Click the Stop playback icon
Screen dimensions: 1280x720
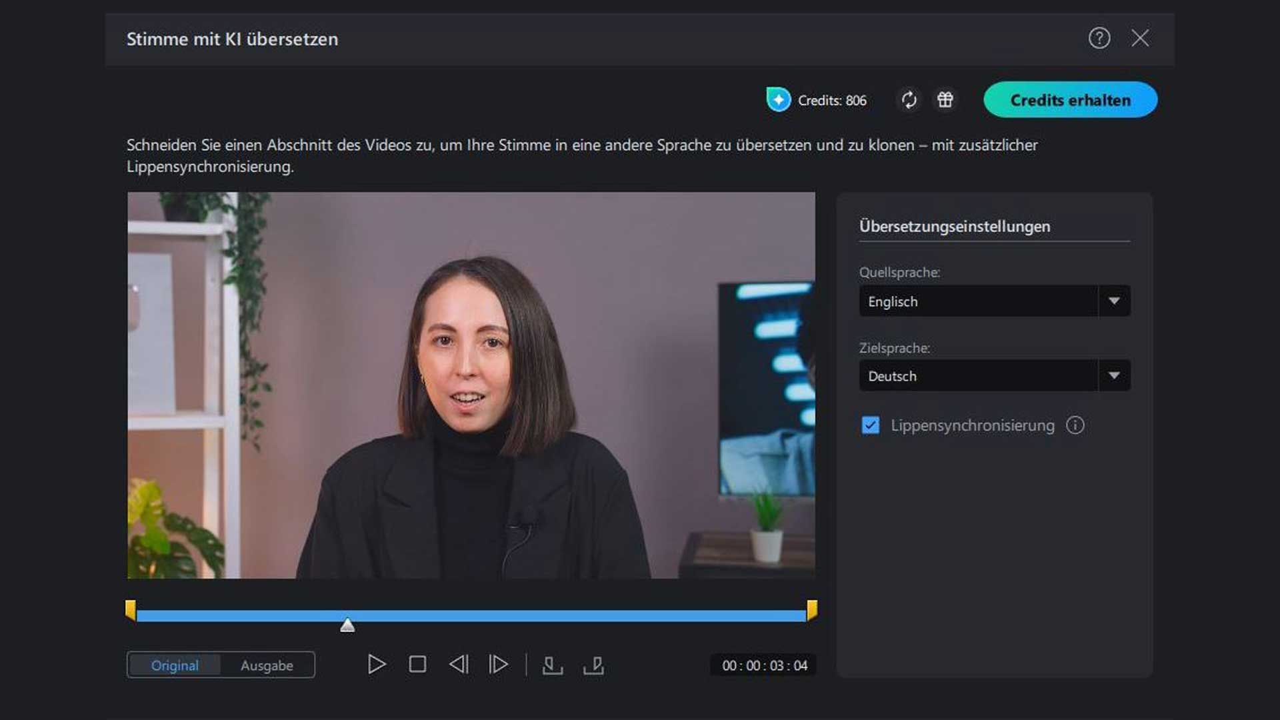click(418, 664)
